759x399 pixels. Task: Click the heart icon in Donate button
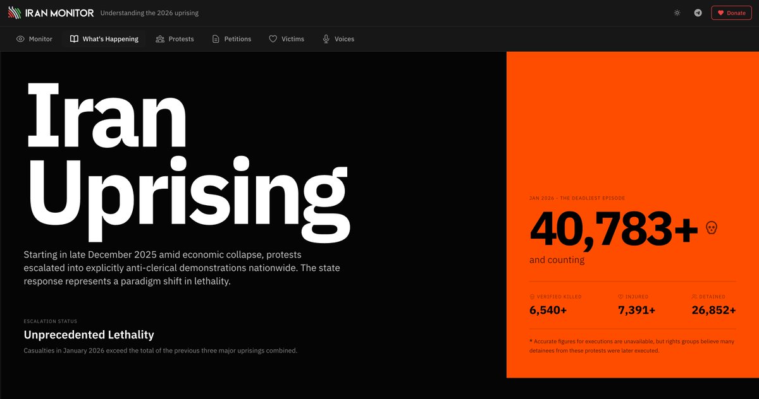point(720,13)
